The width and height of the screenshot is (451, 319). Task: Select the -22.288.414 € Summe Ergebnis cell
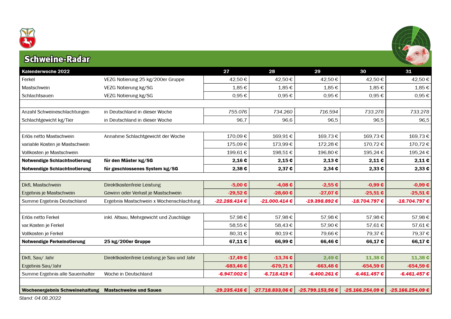[226, 201]
